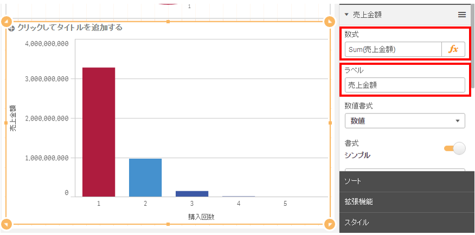The width and height of the screenshot is (475, 235).
Task: Expand the ソート section
Action: point(407,181)
